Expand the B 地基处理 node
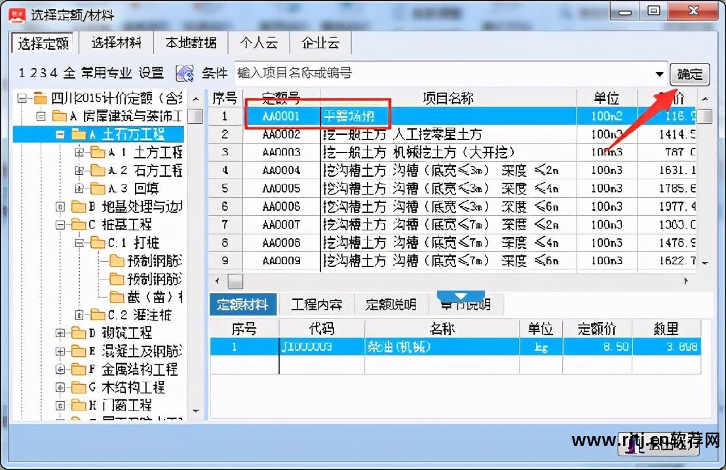 click(60, 207)
